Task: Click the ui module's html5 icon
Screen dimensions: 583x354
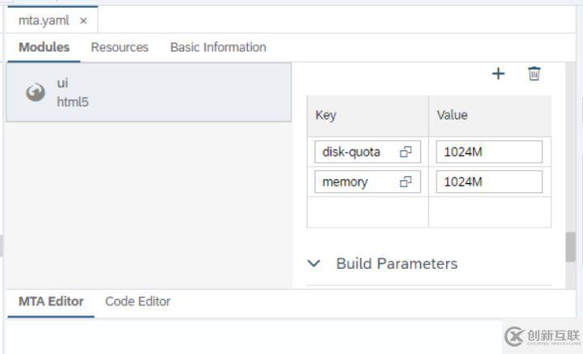Action: [x=35, y=92]
